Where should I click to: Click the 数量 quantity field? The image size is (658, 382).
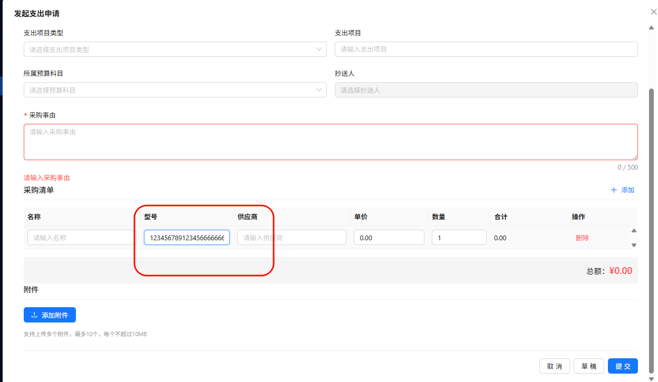(x=459, y=238)
